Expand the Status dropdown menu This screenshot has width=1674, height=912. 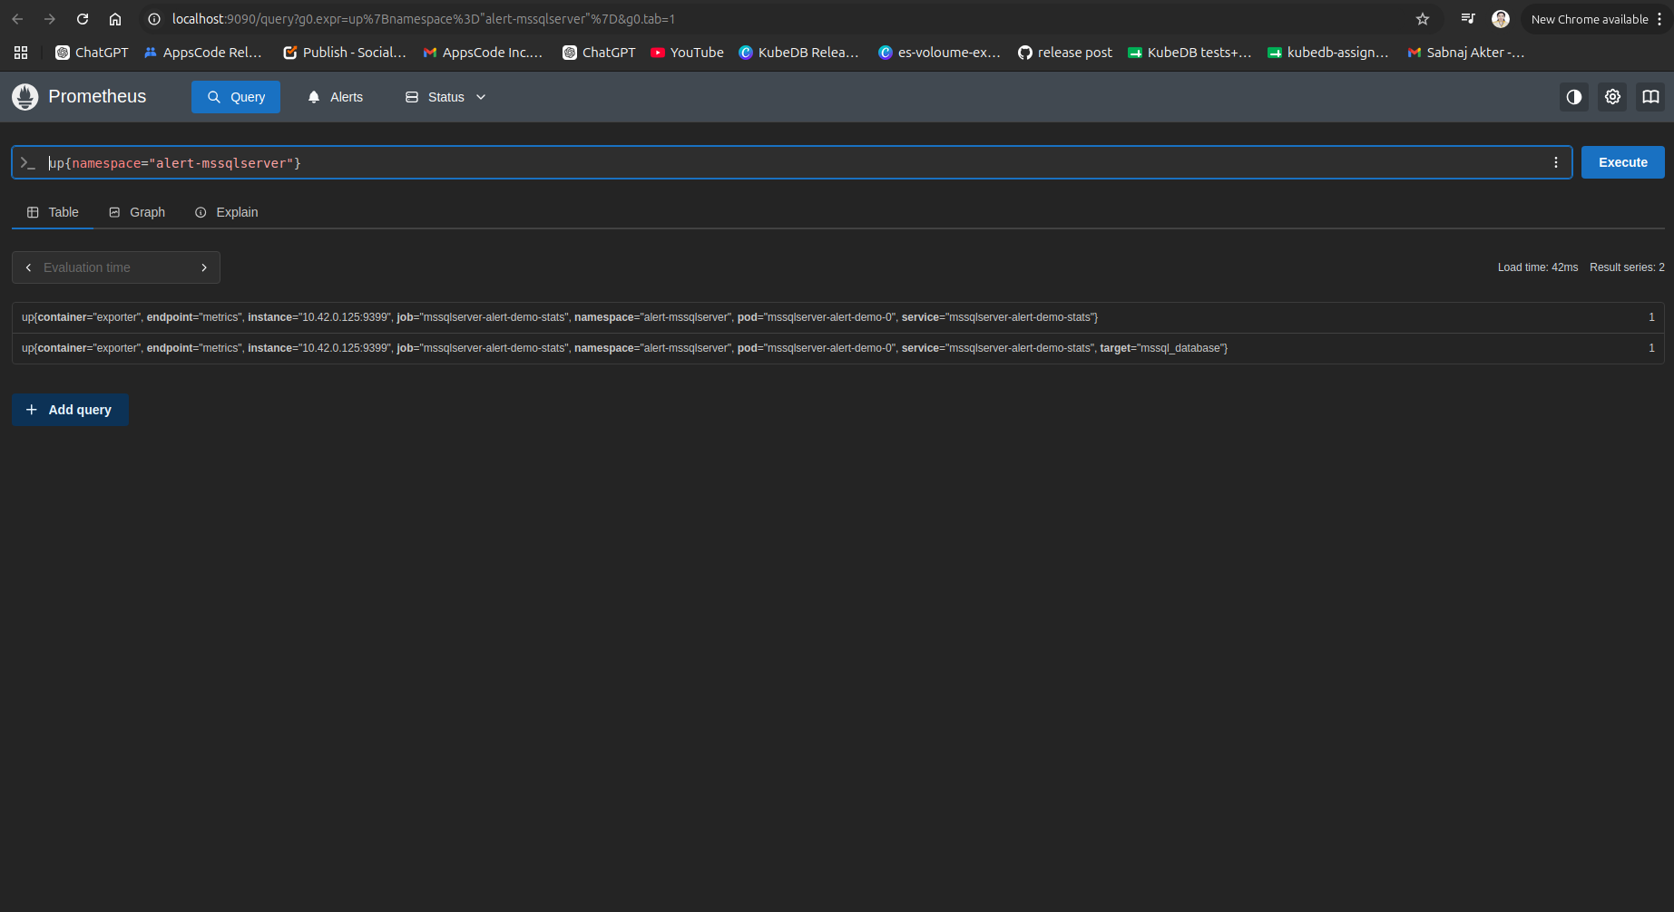[445, 97]
